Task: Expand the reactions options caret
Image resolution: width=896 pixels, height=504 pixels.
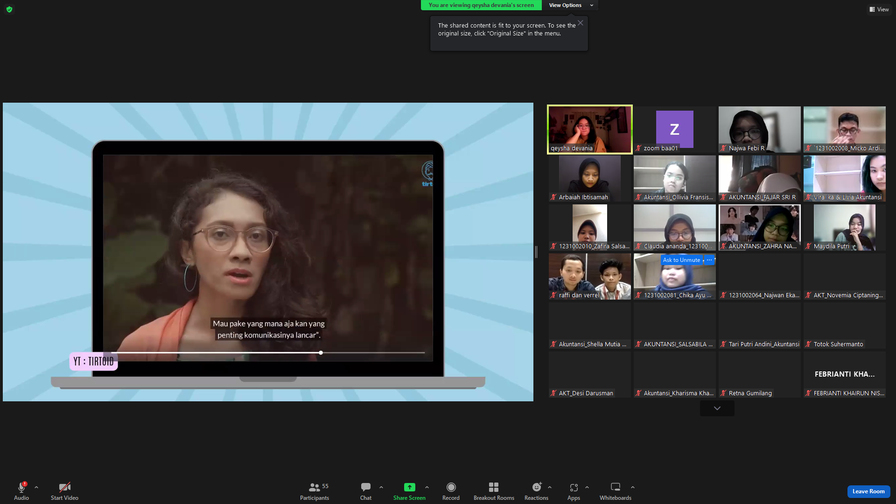Action: click(550, 487)
